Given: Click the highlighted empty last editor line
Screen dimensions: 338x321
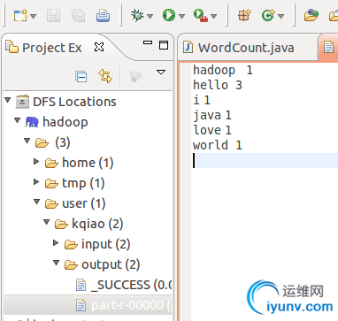Looking at the screenshot, I should tap(265, 160).
